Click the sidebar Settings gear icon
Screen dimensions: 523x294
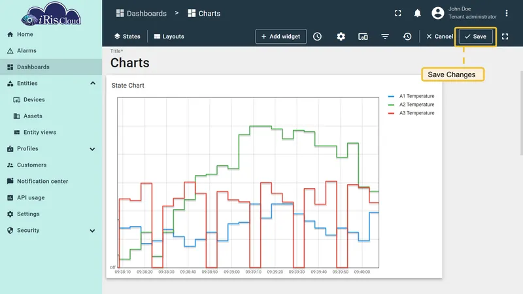pos(10,214)
